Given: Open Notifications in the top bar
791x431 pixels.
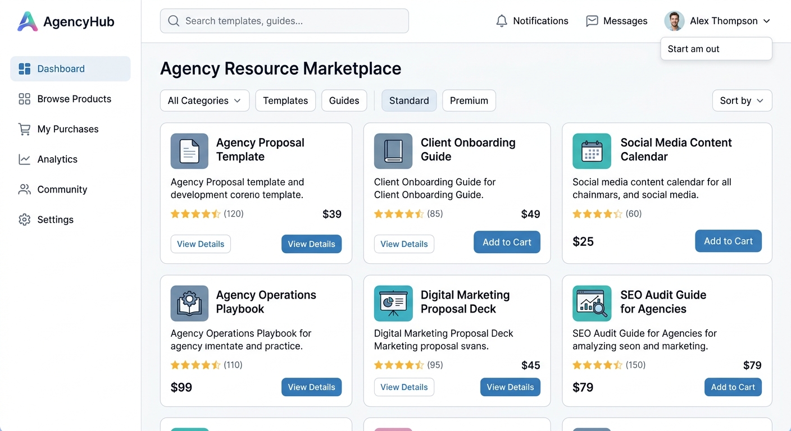Looking at the screenshot, I should (x=532, y=21).
